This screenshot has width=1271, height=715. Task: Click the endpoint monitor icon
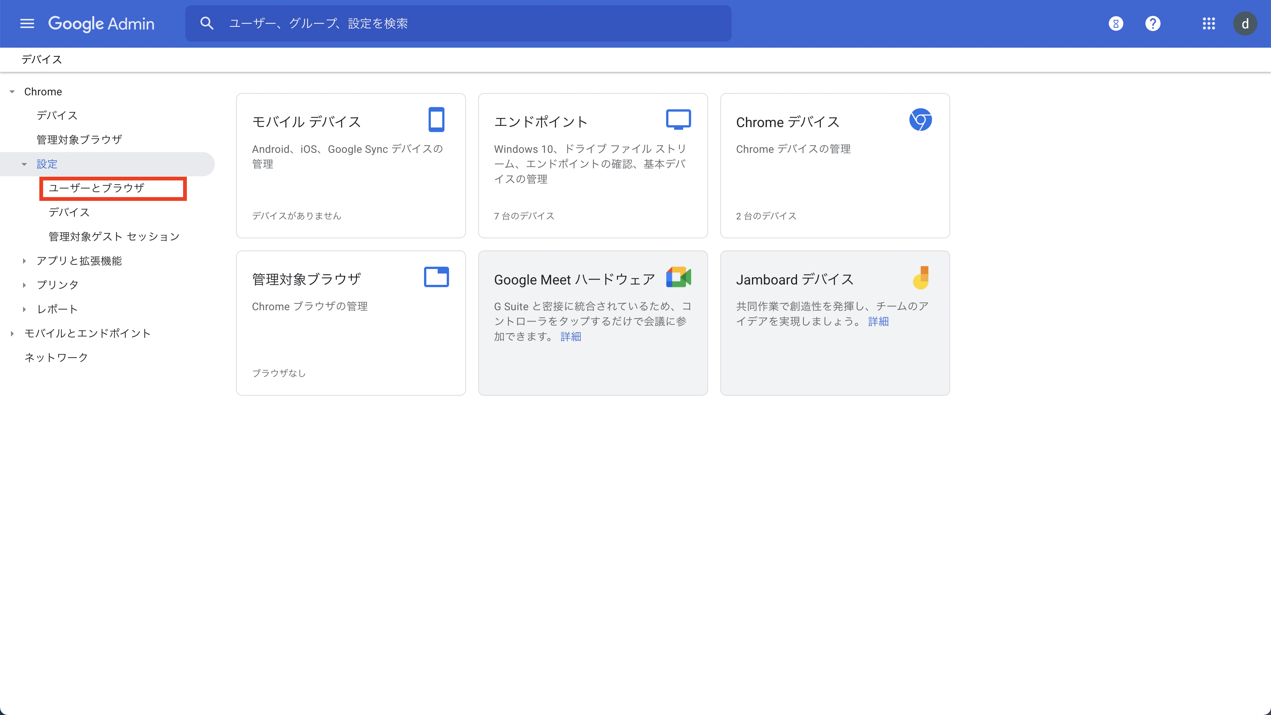(678, 120)
